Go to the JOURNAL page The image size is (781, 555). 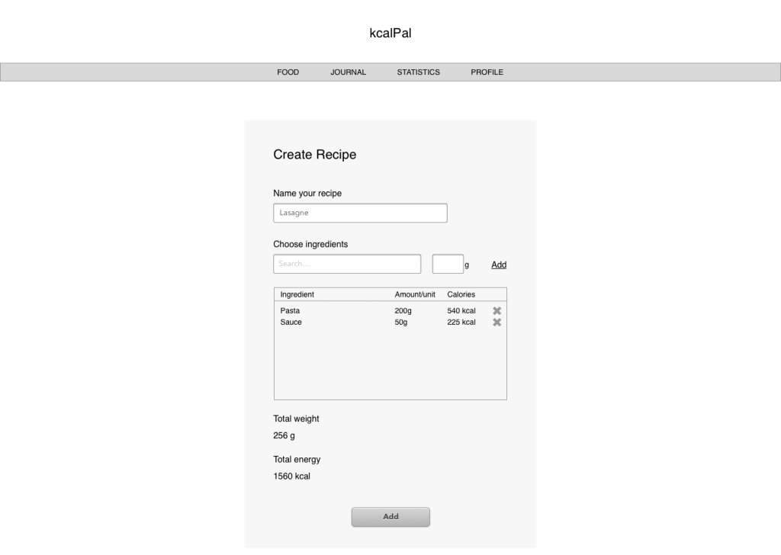click(348, 72)
